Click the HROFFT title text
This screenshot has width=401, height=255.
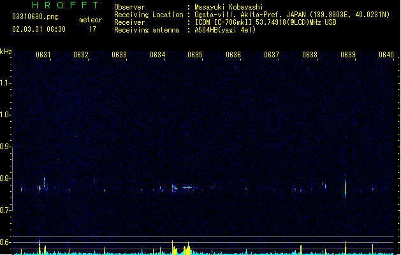point(65,5)
